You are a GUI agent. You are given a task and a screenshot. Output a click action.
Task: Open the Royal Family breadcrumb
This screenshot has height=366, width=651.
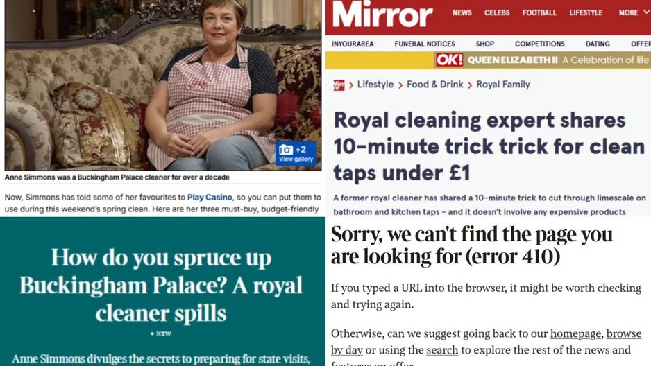(x=502, y=85)
